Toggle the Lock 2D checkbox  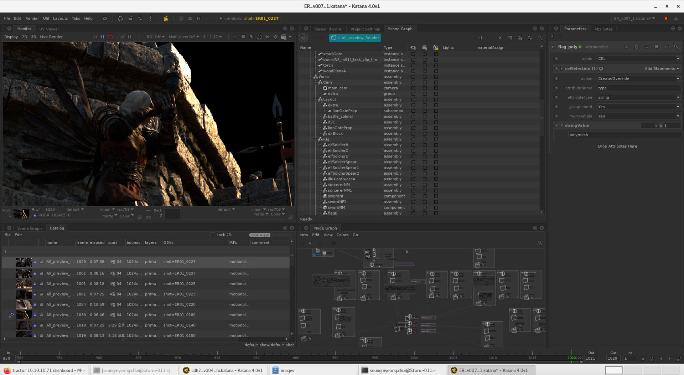point(213,235)
